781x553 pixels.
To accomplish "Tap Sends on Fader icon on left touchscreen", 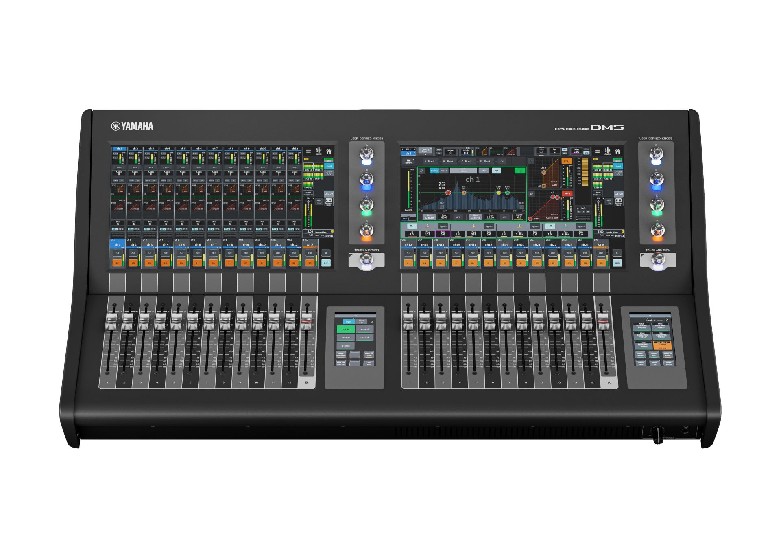I will [x=329, y=202].
